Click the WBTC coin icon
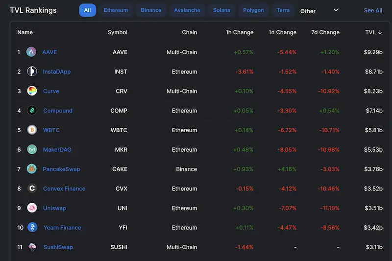 coord(32,130)
